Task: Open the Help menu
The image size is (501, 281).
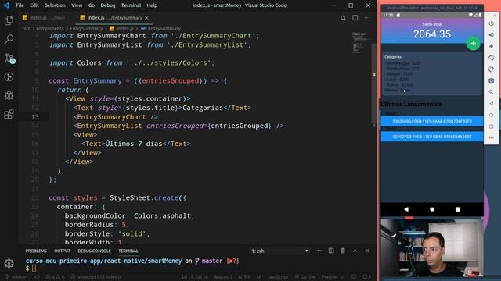Action: click(x=152, y=5)
